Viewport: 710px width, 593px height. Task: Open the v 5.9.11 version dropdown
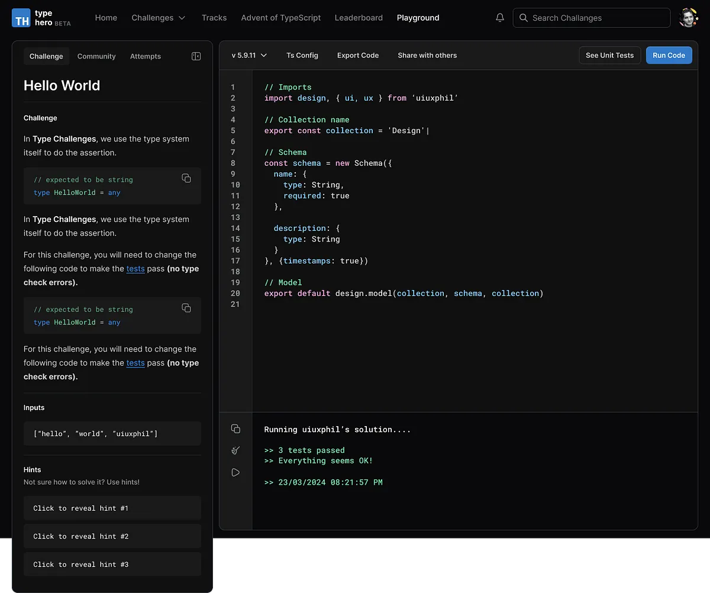pos(249,55)
